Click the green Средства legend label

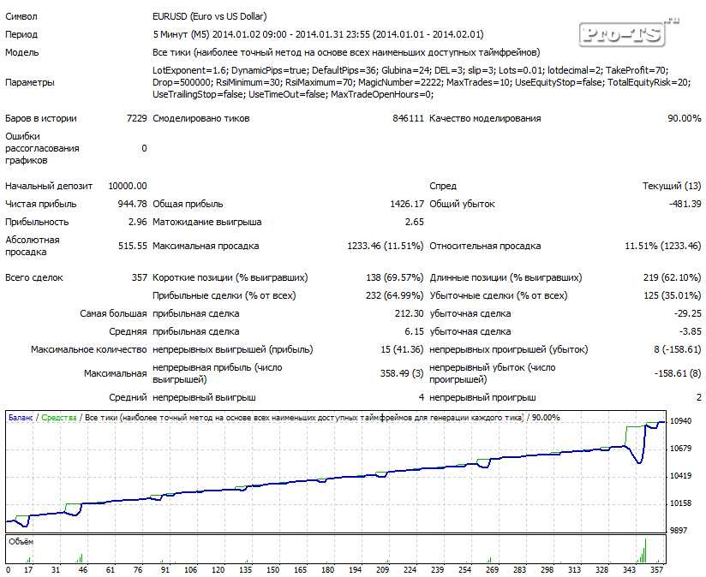58,418
